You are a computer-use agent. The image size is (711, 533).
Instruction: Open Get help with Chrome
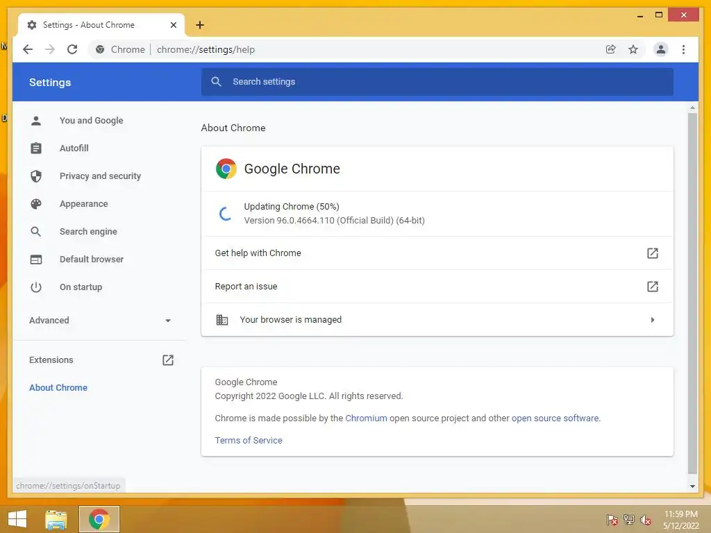[x=437, y=253]
